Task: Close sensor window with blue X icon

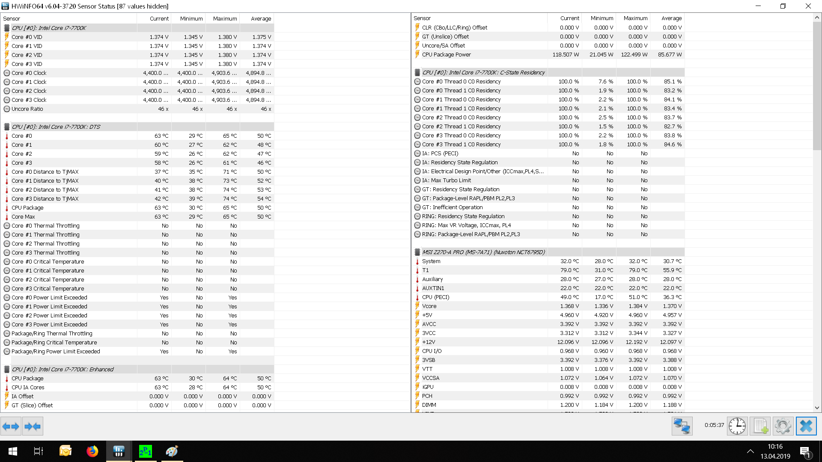Action: [806, 426]
